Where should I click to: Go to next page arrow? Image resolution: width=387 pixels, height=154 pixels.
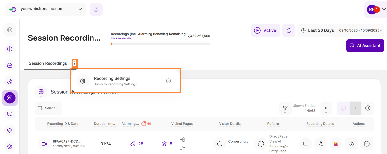(368, 108)
